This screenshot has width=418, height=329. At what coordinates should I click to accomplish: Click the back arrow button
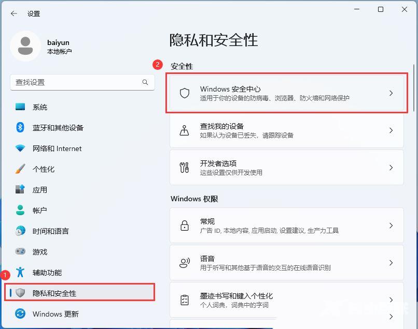click(13, 14)
